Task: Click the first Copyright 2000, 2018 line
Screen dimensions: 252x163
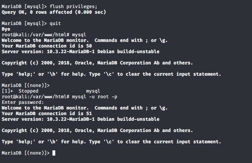Action: 97,63
